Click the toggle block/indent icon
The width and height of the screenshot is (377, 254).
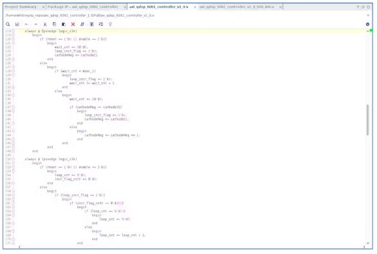(x=101, y=24)
